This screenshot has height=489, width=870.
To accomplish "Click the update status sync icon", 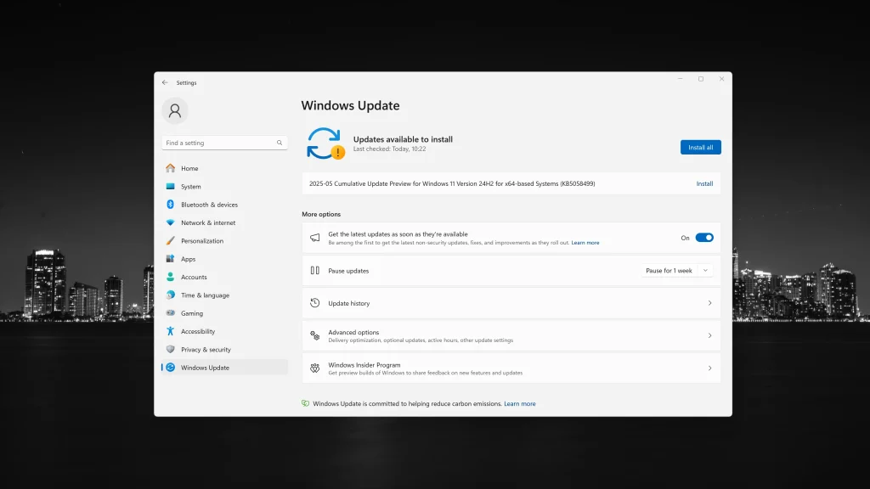I will click(x=325, y=143).
